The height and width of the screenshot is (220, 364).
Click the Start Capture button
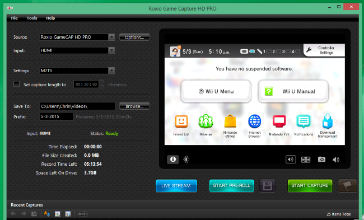pyautogui.click(x=310, y=186)
